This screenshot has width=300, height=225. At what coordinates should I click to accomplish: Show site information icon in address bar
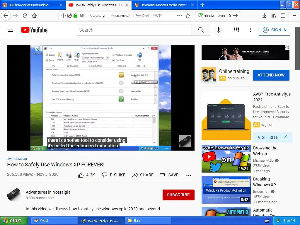pyautogui.click(x=63, y=16)
